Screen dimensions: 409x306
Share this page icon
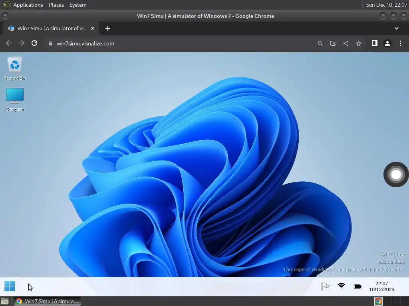[x=346, y=43]
